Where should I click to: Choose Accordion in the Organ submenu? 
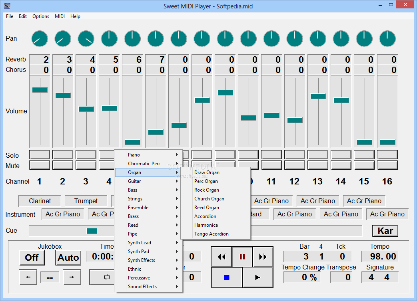pyautogui.click(x=215, y=216)
